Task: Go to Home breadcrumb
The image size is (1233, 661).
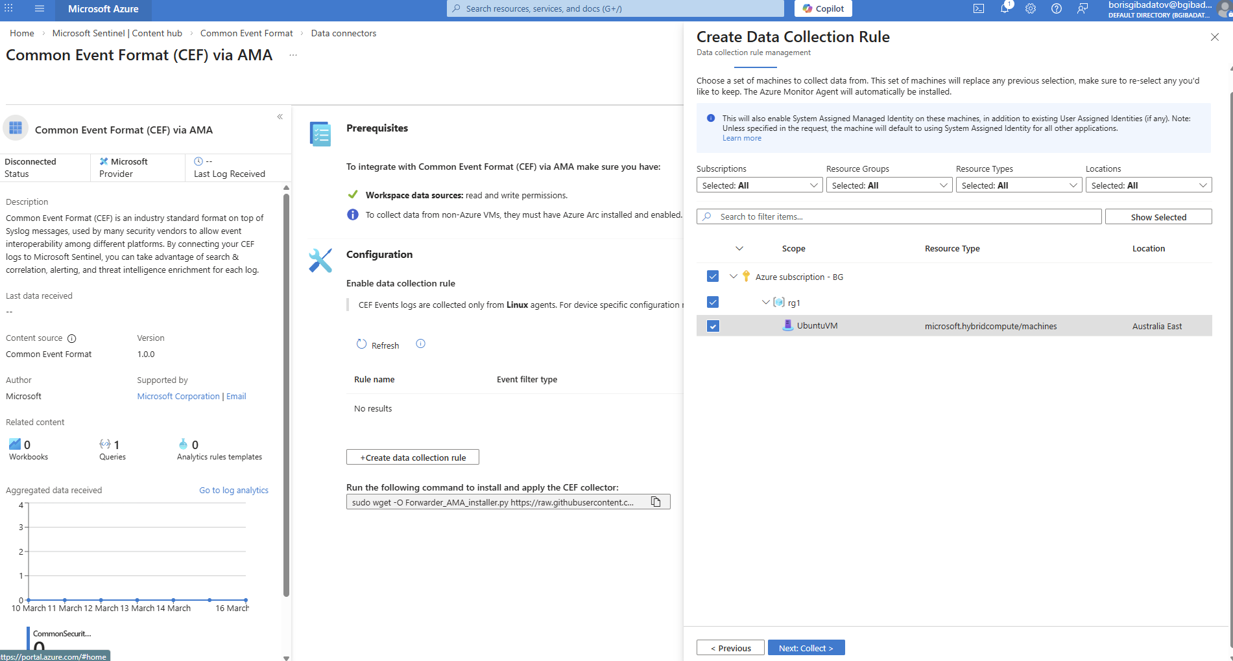Action: click(22, 33)
